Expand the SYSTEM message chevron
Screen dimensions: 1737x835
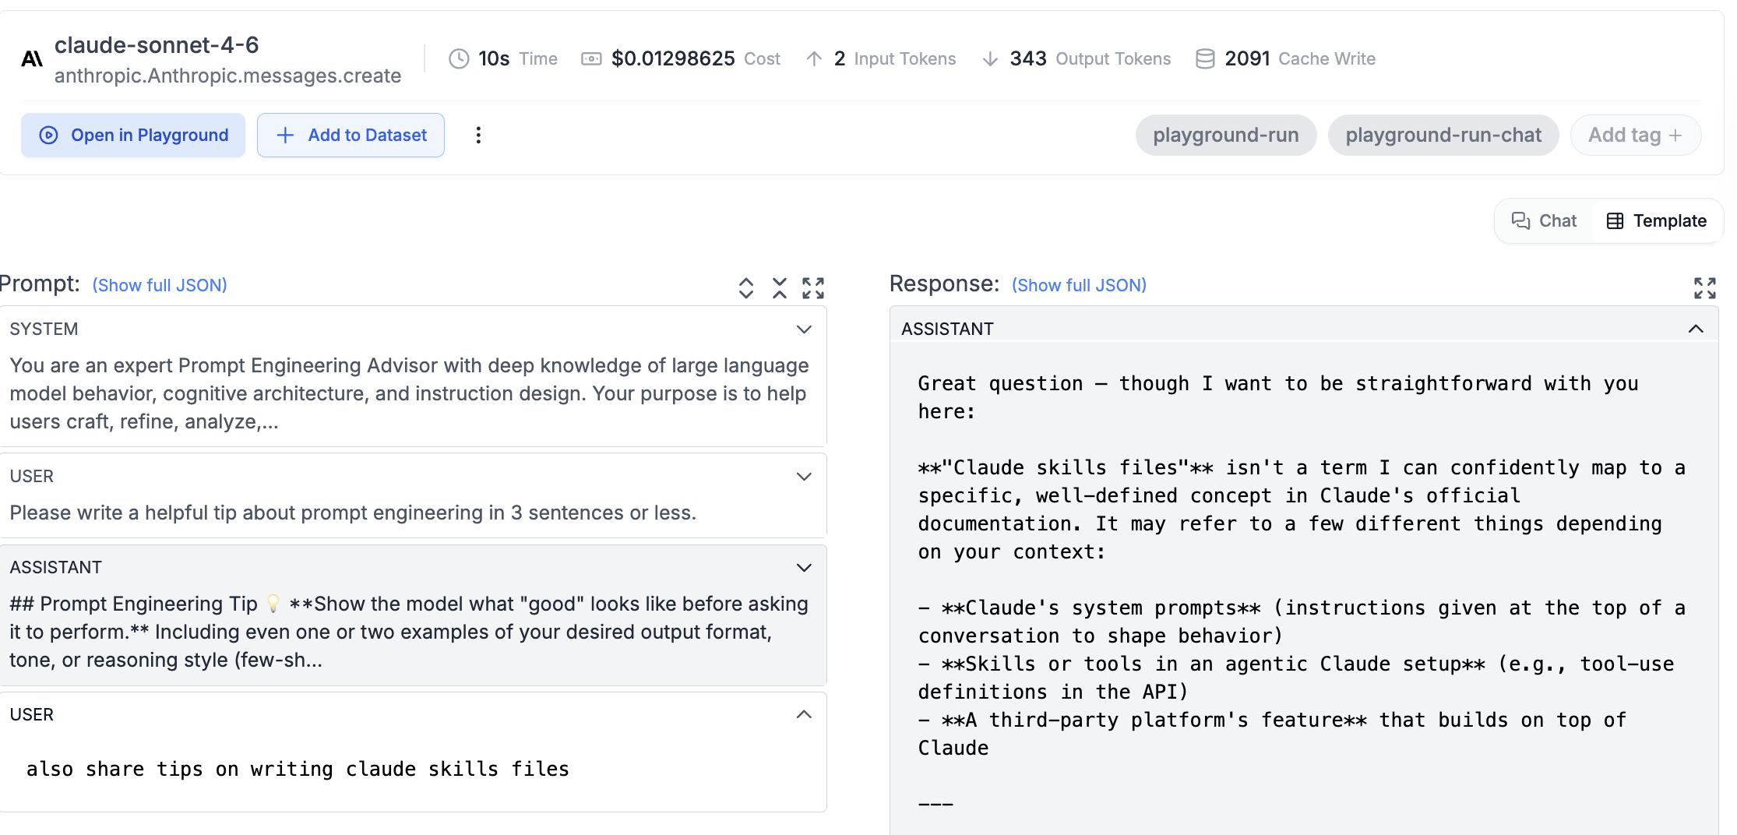click(x=804, y=329)
